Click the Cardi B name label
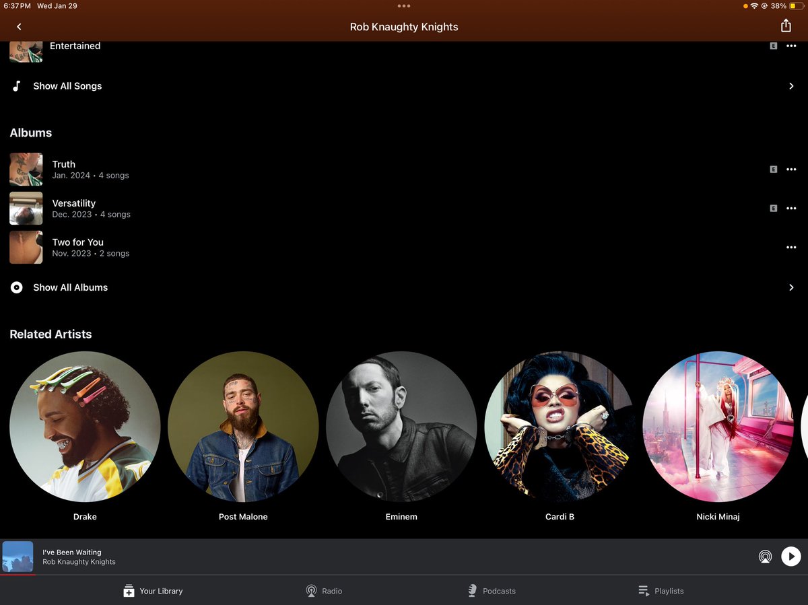This screenshot has height=605, width=808. pos(560,517)
